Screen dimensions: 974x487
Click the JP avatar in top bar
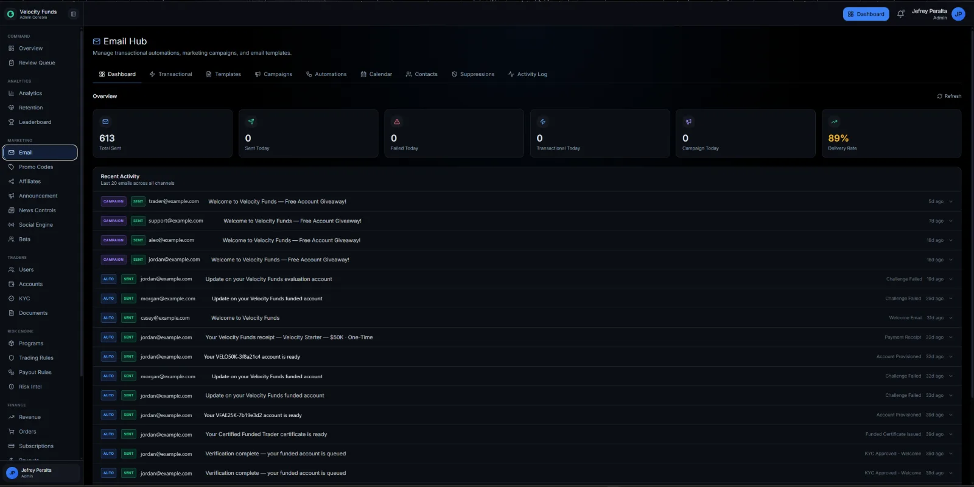point(958,14)
